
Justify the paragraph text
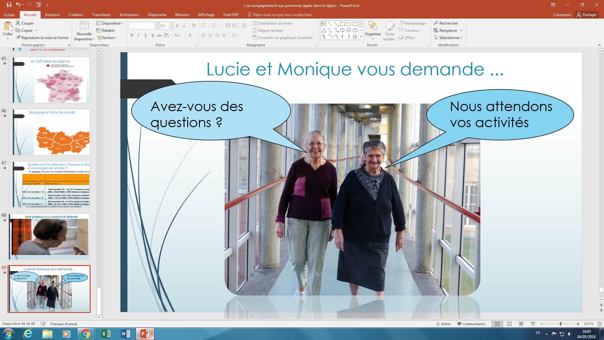point(224,35)
